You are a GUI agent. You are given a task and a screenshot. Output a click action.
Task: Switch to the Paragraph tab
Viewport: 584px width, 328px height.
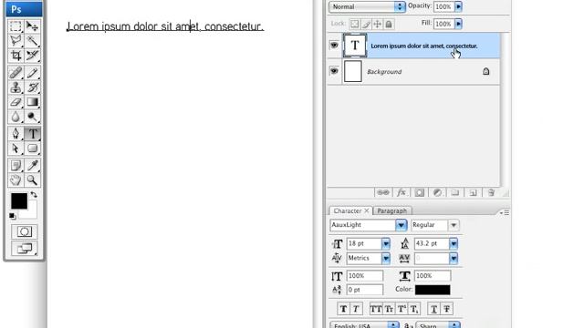click(391, 210)
